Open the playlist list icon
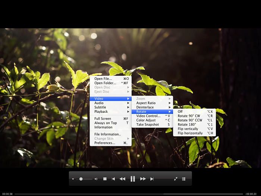This screenshot has width=261, height=196. [184, 179]
